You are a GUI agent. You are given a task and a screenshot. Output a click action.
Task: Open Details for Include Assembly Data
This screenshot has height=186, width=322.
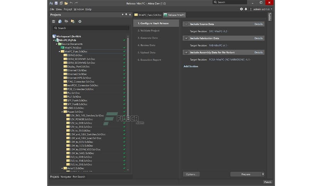click(258, 52)
